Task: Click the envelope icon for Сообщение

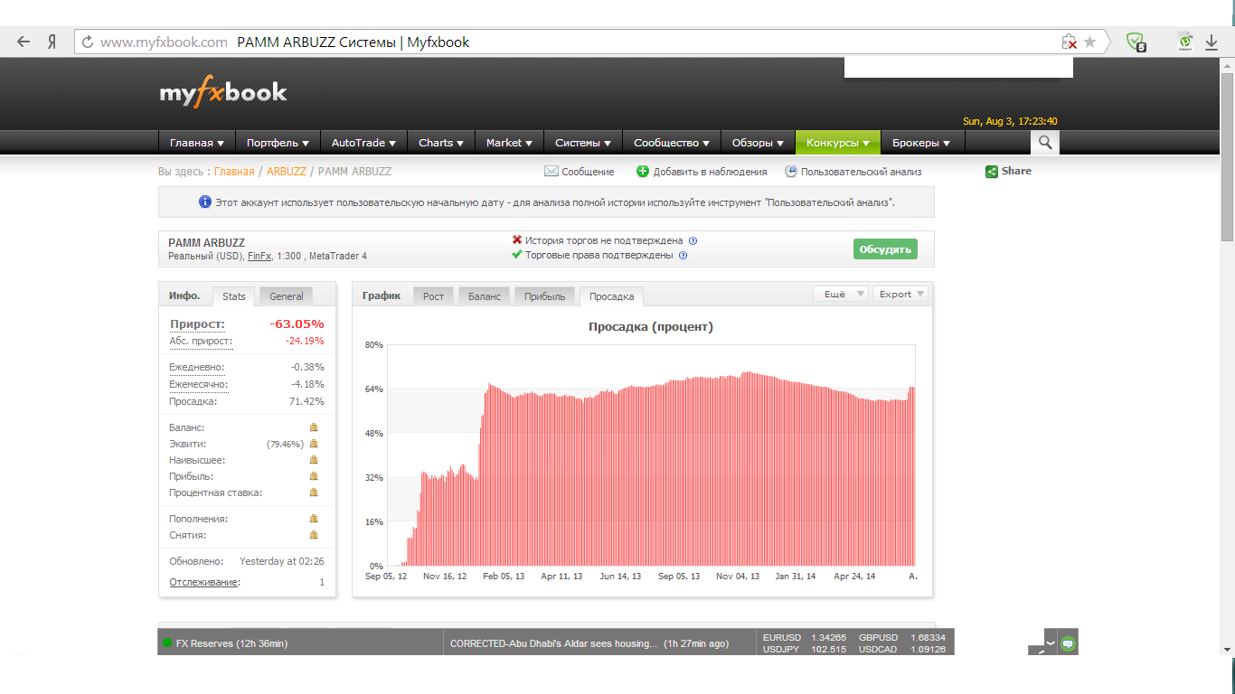Action: pos(551,172)
